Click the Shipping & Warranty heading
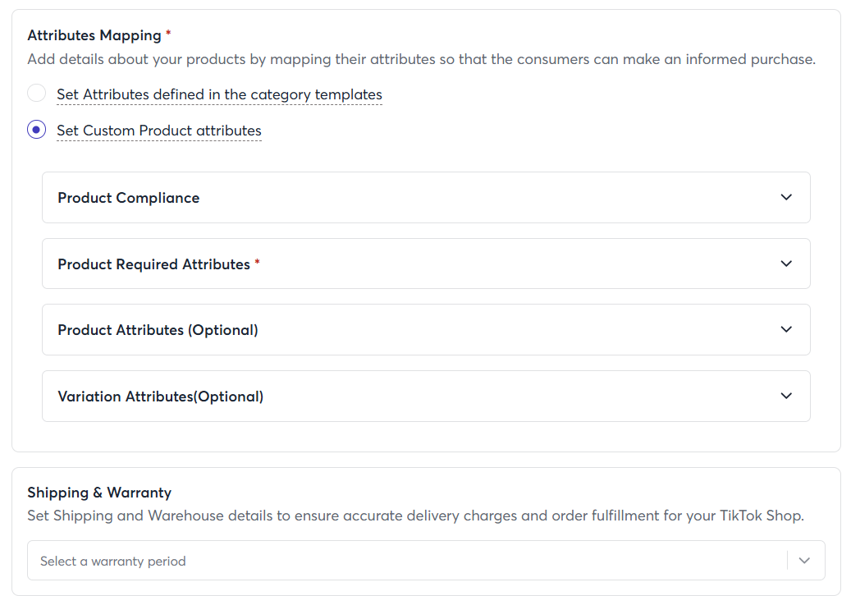Image resolution: width=851 pixels, height=596 pixels. [99, 493]
